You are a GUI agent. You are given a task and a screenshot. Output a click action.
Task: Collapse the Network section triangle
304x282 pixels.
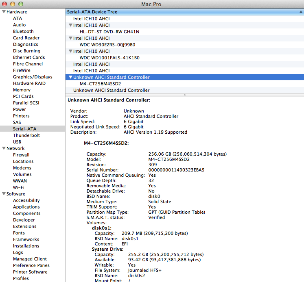point(4,148)
